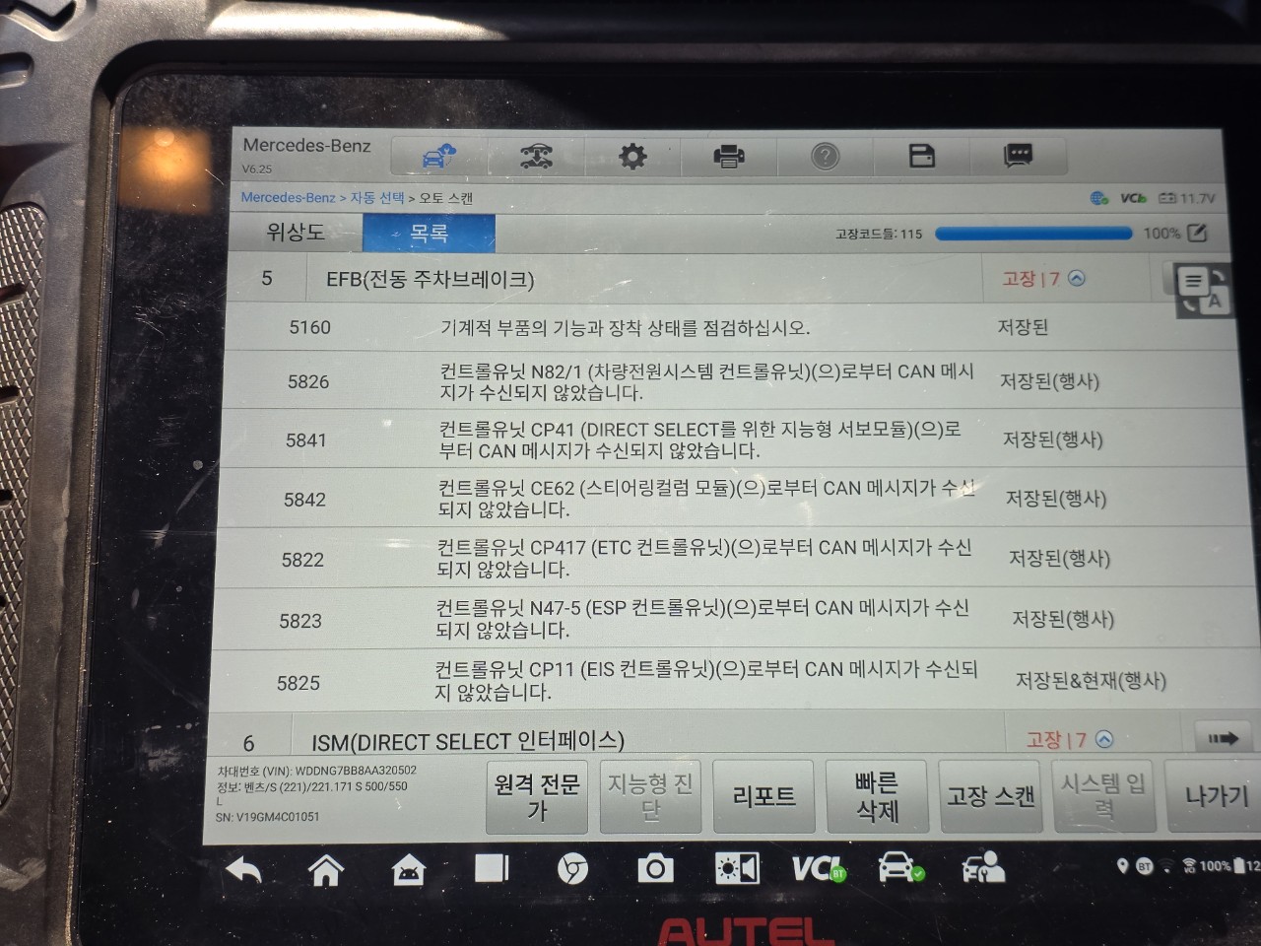Open the edit note icon beside 100%
The width and height of the screenshot is (1261, 946).
click(1197, 234)
